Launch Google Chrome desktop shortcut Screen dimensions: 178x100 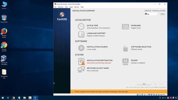coord(4,47)
